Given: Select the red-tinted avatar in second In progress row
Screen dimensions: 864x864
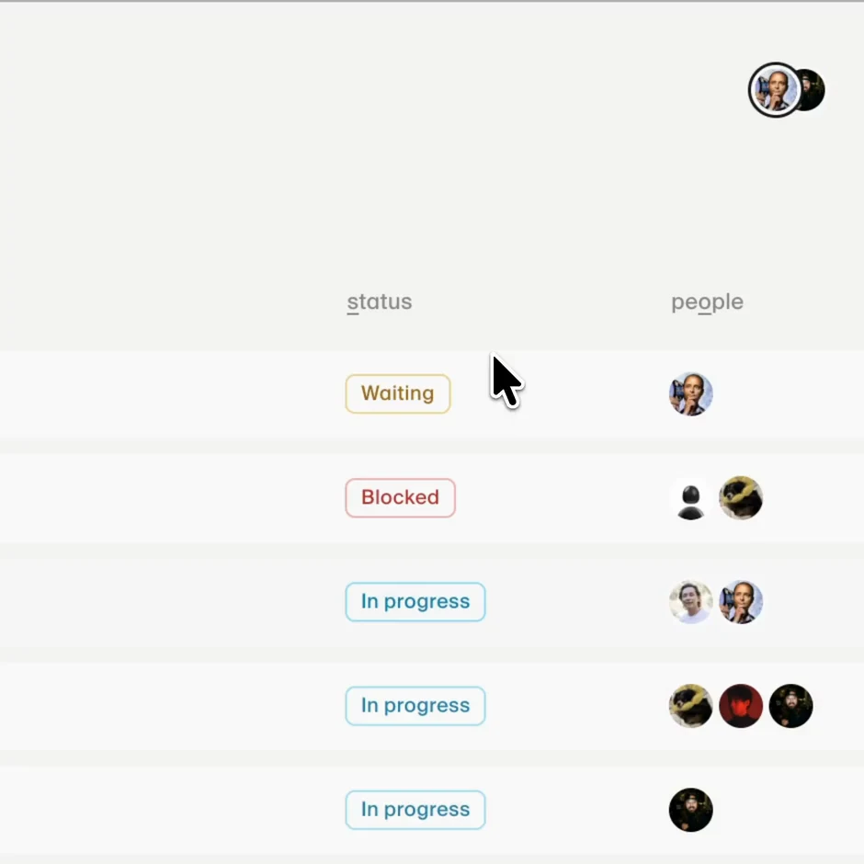Looking at the screenshot, I should [741, 706].
